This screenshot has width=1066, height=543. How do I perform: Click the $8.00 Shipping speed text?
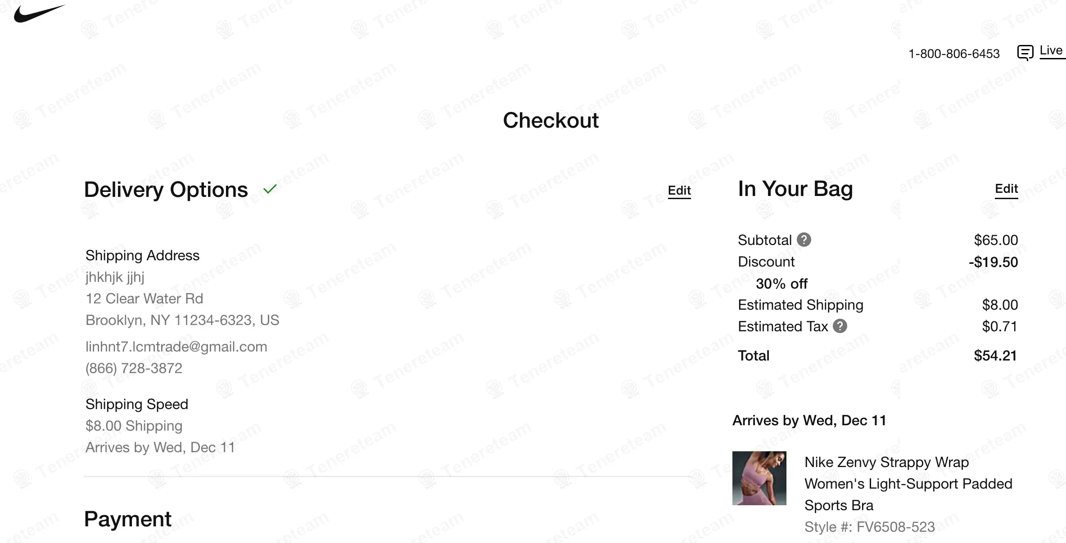[134, 426]
